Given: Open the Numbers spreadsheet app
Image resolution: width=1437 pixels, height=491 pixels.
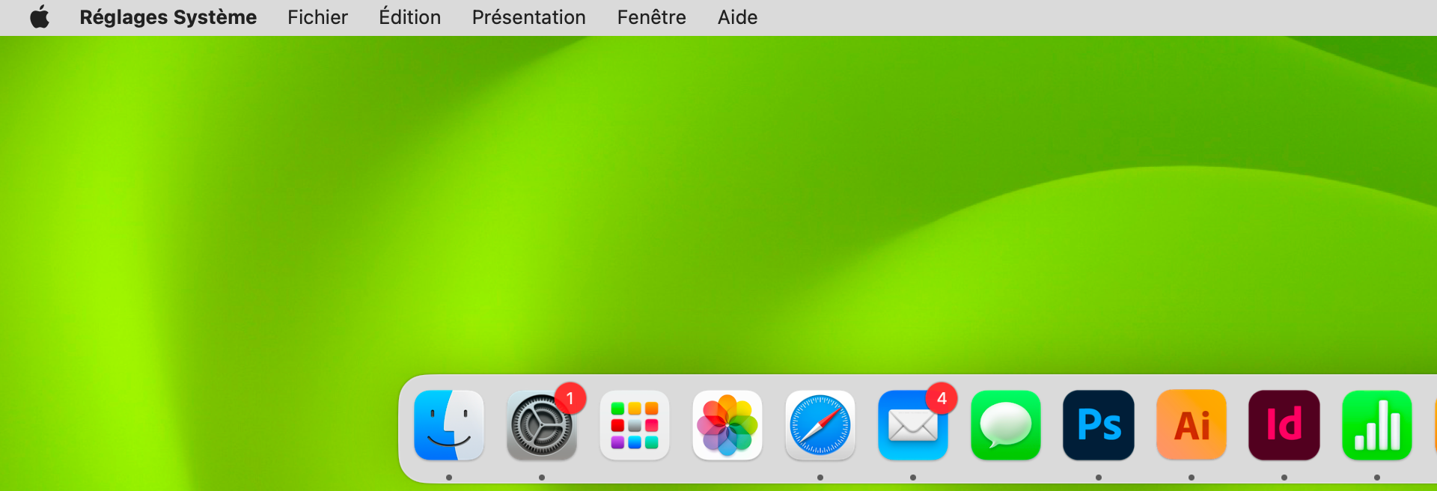Looking at the screenshot, I should pyautogui.click(x=1377, y=425).
